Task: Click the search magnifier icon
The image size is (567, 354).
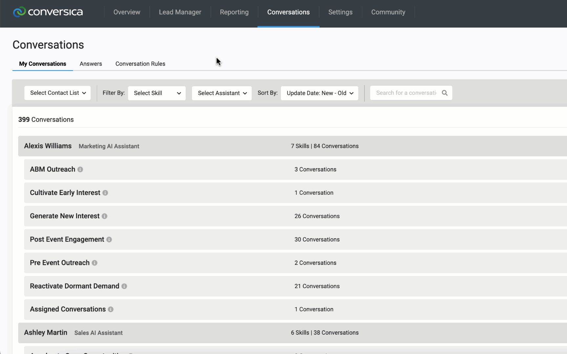Action: (x=445, y=93)
